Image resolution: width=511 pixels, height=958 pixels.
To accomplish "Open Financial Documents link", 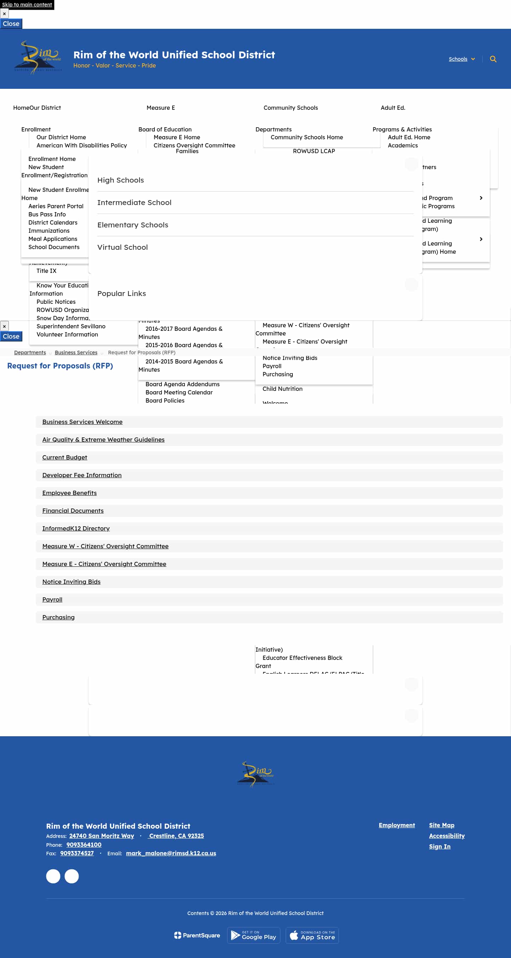I will click(x=73, y=511).
